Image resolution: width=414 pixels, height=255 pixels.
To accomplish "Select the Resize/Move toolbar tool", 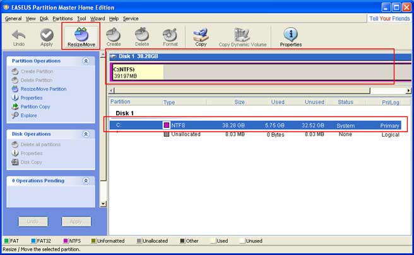I will click(81, 37).
